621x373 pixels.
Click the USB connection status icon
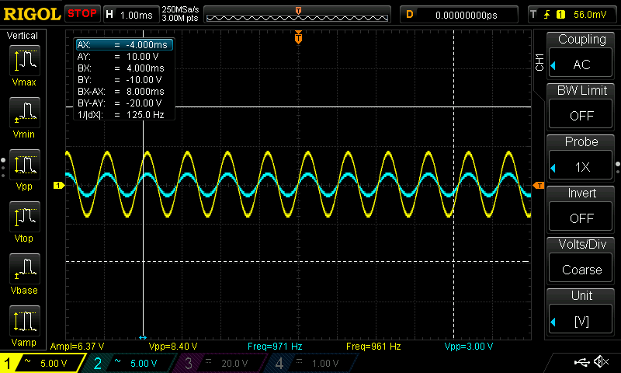pos(581,361)
